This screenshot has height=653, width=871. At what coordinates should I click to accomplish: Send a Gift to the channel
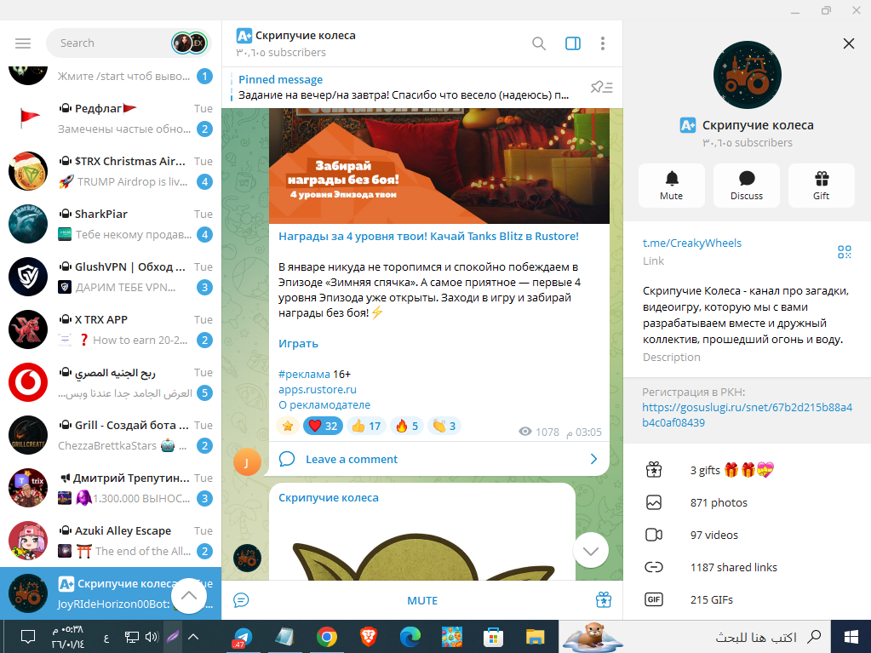pyautogui.click(x=822, y=186)
